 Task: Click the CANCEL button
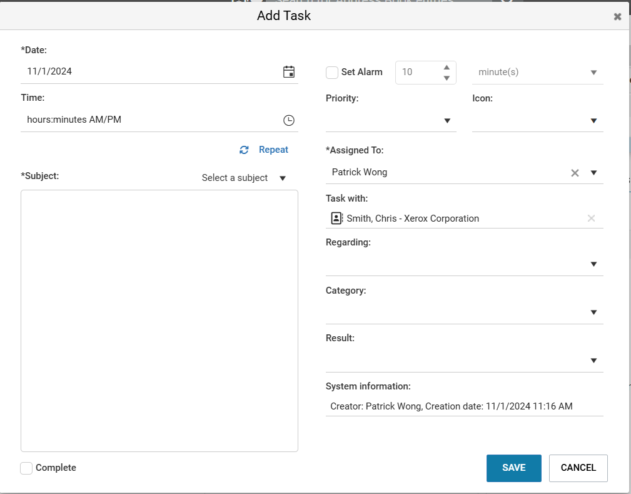(x=578, y=468)
